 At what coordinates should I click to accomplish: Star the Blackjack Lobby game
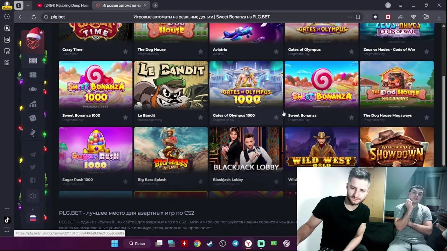(x=276, y=182)
